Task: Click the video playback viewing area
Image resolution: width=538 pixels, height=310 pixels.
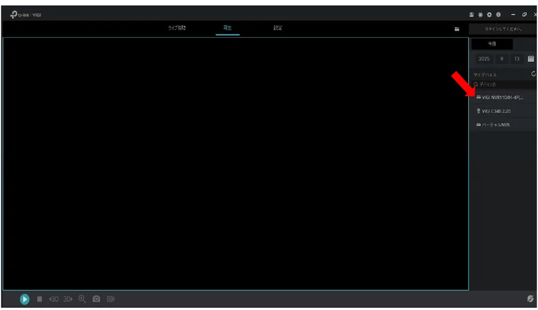Action: (236, 164)
